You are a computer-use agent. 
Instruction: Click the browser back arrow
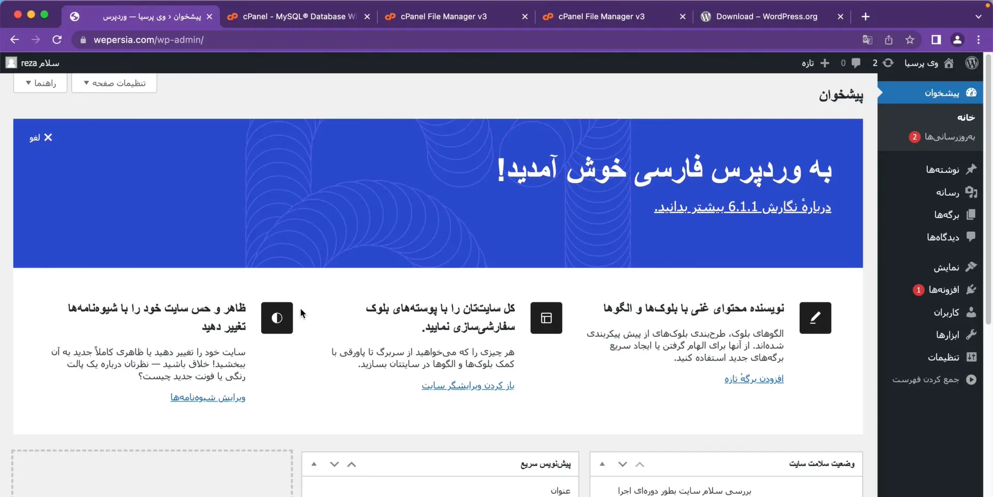click(14, 40)
